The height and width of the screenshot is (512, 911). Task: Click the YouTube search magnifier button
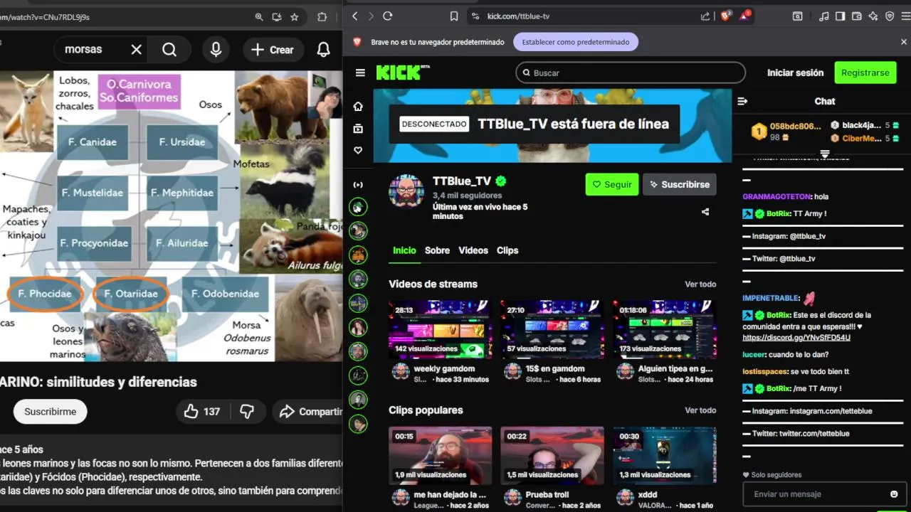[169, 49]
